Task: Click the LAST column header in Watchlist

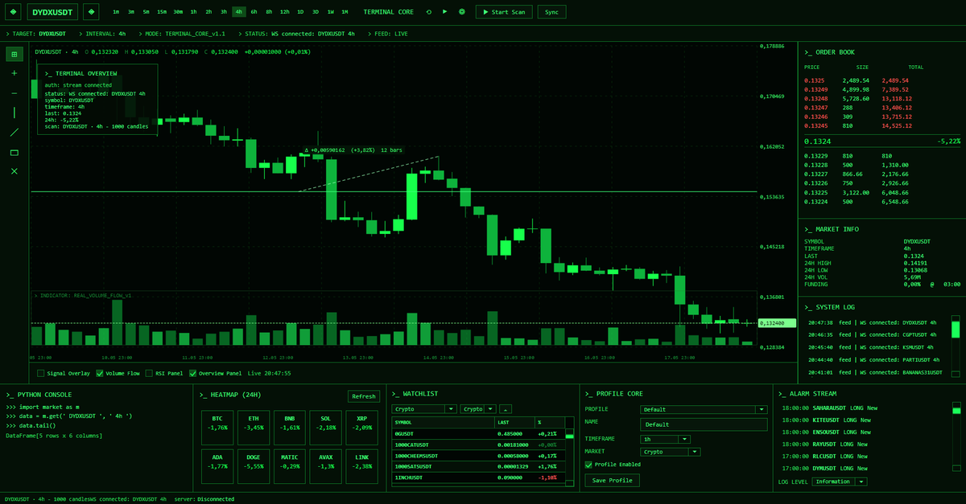Action: tap(515, 422)
